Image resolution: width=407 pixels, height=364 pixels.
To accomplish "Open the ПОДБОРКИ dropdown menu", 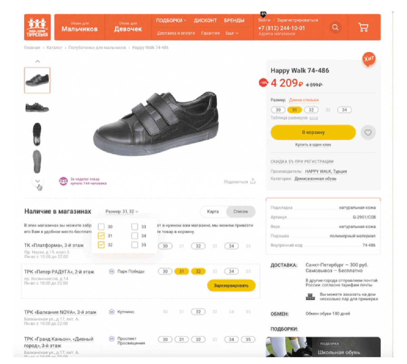I will (x=171, y=20).
